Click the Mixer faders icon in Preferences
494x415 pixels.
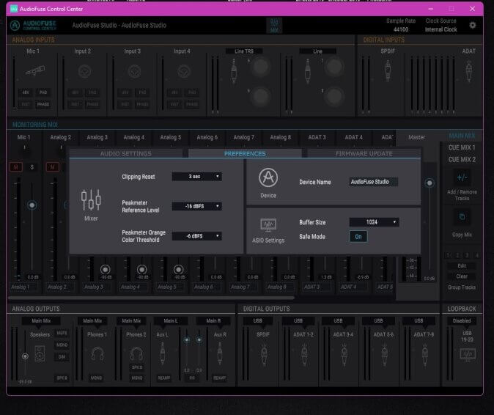(x=91, y=199)
